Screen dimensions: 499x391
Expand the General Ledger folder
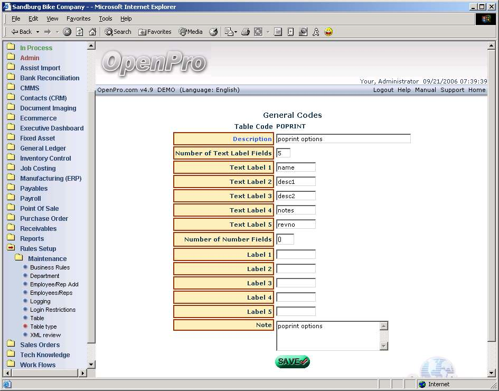tap(43, 148)
